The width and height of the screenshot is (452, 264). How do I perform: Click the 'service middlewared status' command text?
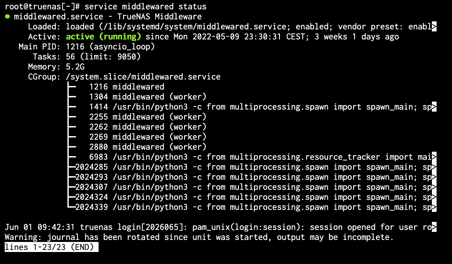click(x=146, y=7)
